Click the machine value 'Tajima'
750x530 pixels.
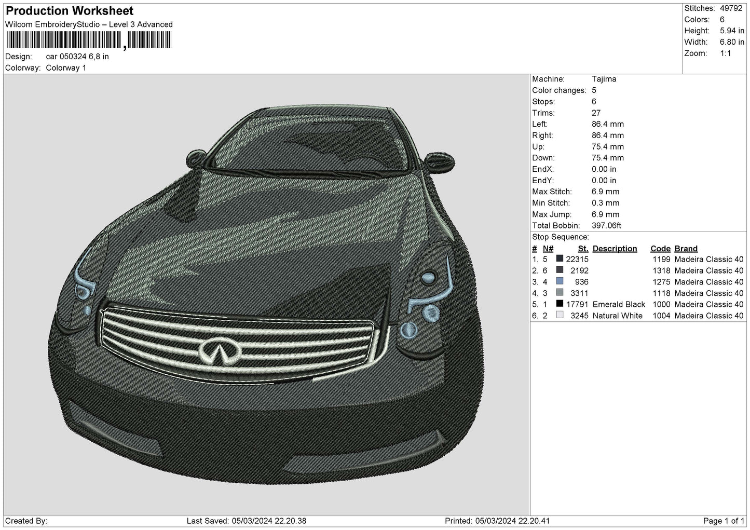click(x=604, y=79)
